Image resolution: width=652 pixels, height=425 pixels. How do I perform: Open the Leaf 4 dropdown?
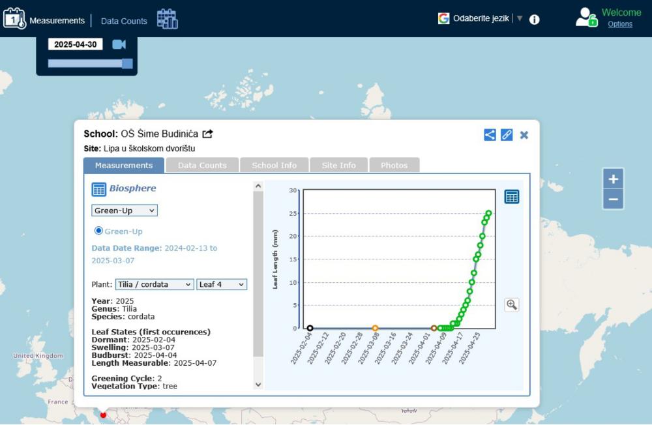(222, 284)
